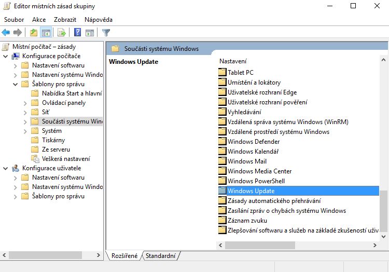Expand the Síť node
Image resolution: width=389 pixels, height=272 pixels.
point(25,113)
